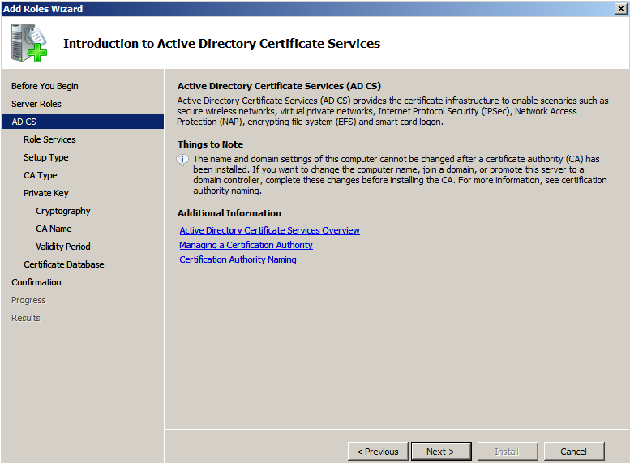Open the Setup Type step

pos(46,157)
